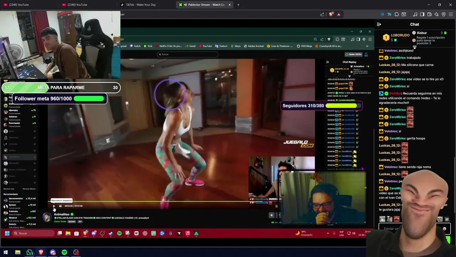Expand the gift leaderboard arrow
Screen dimensions: 456x257
tap(414, 47)
